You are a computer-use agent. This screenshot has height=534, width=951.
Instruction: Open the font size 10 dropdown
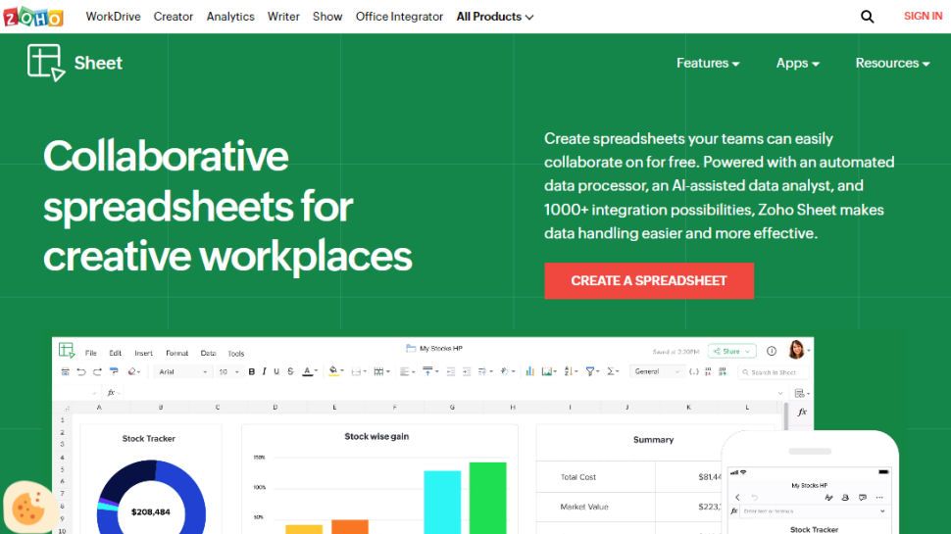[x=228, y=371]
